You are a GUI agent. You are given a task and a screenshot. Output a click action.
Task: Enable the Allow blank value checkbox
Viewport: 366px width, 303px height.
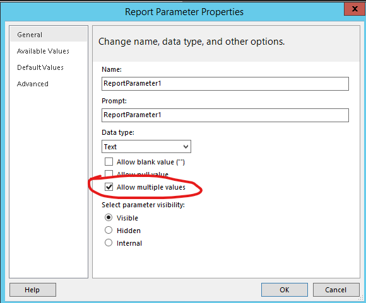109,162
